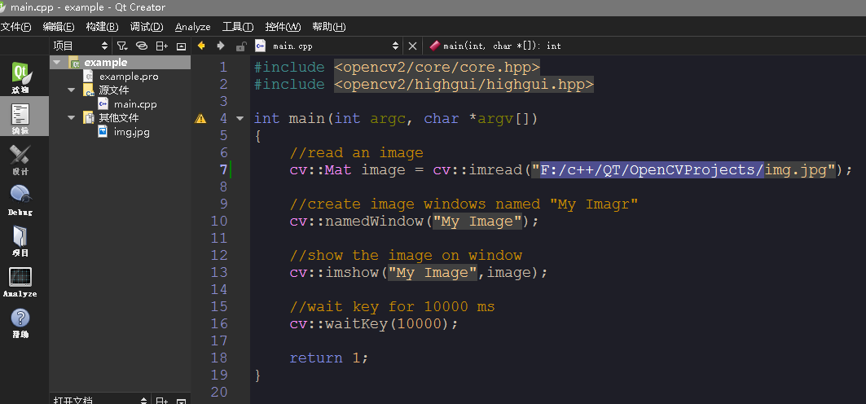Open the project tree filter options

click(x=122, y=46)
